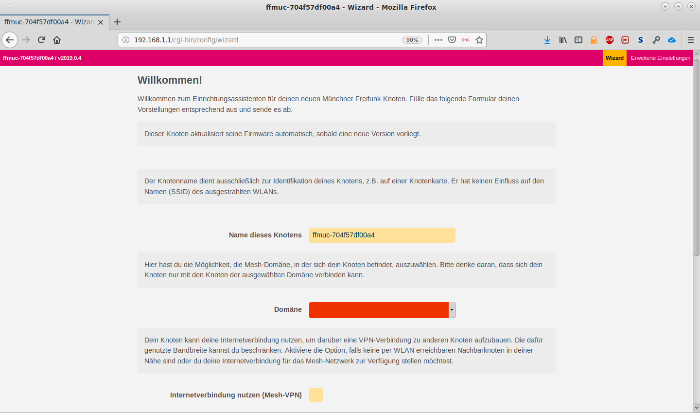Click the key-shaped password manager icon
The height and width of the screenshot is (413, 700).
pyautogui.click(x=656, y=40)
